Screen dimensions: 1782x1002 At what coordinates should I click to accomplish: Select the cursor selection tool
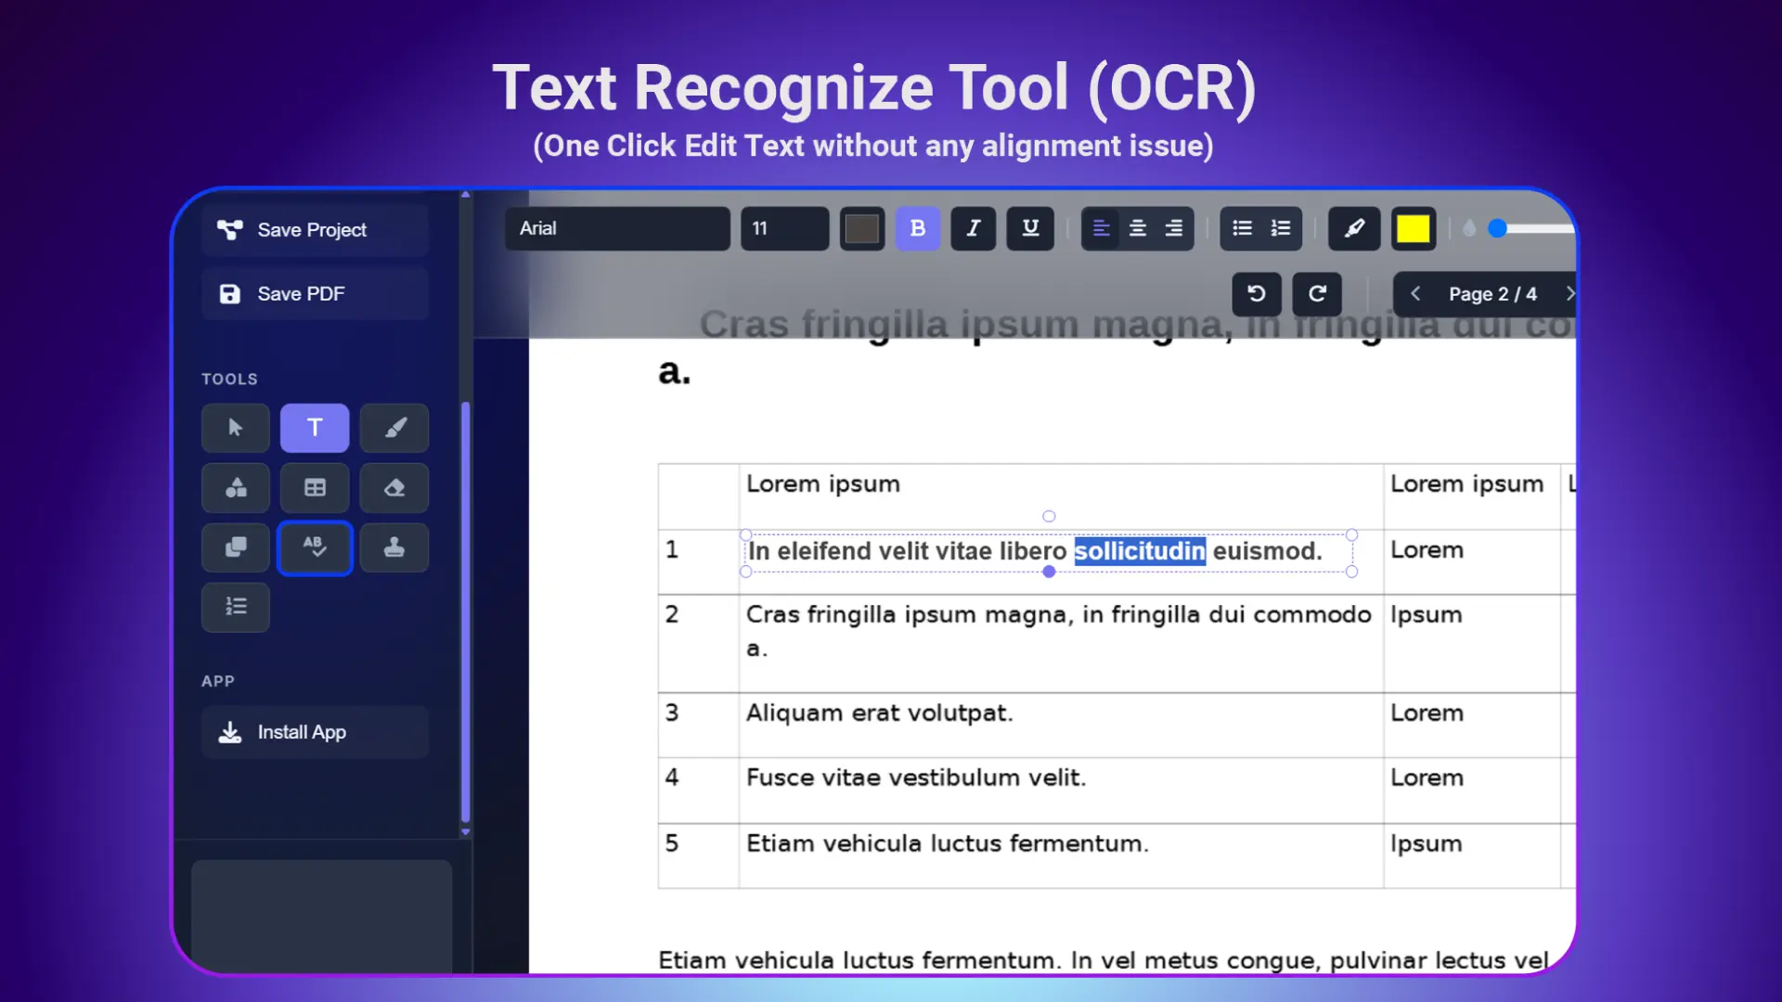coord(235,428)
